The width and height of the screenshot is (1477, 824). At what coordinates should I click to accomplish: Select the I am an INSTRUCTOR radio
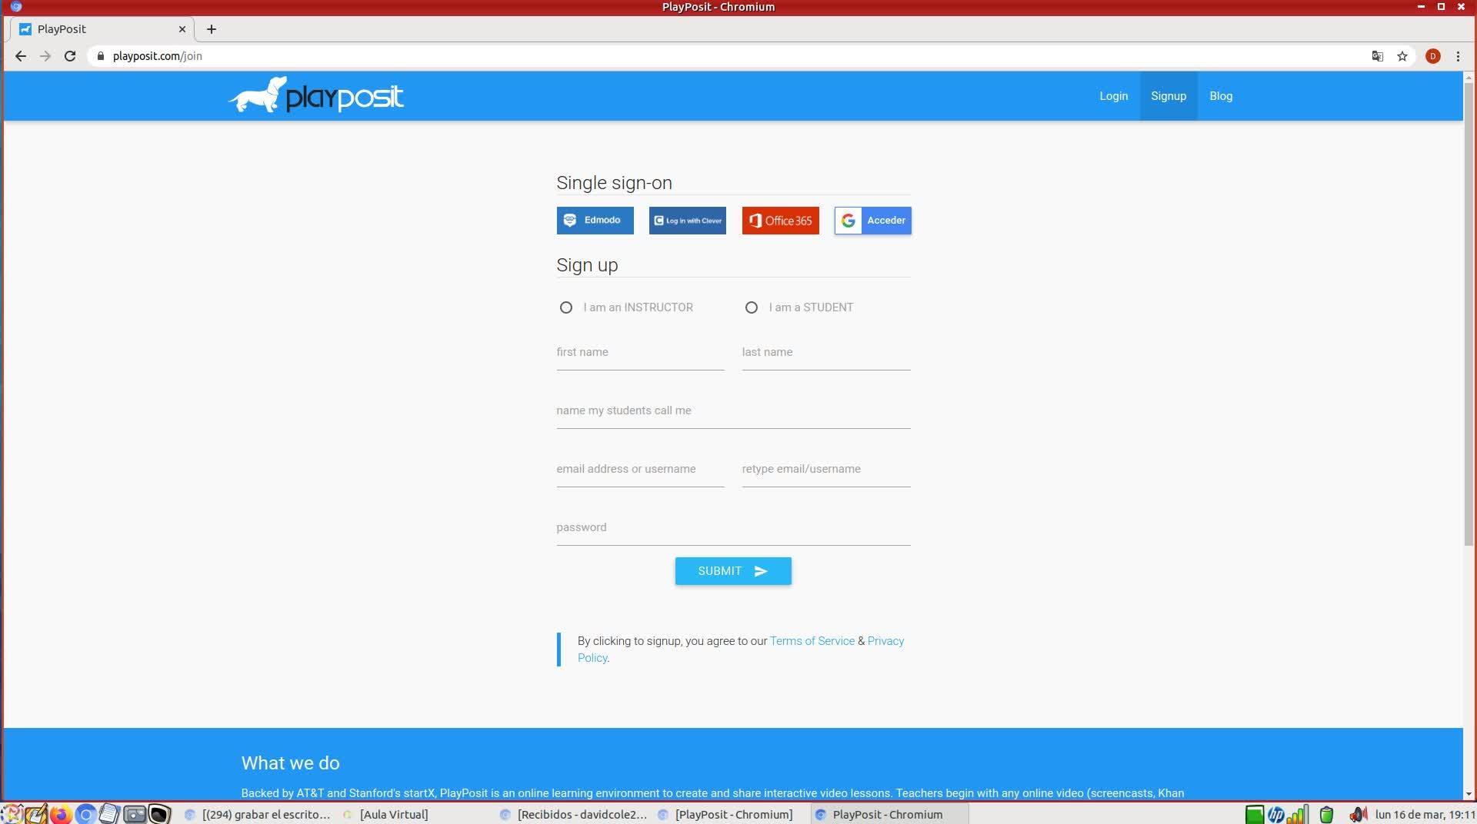(566, 307)
